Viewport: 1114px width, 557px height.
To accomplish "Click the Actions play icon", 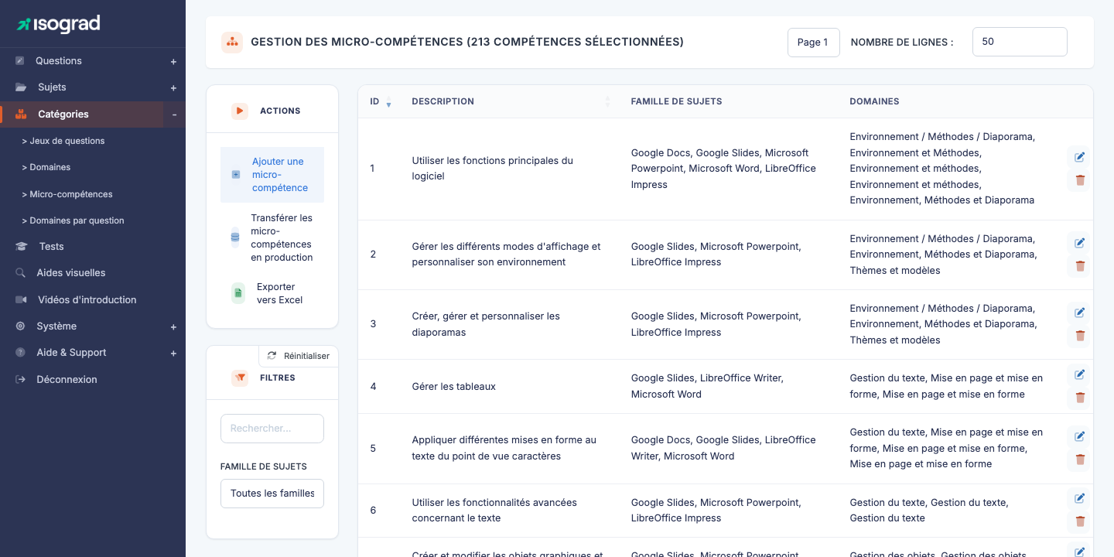I will (x=240, y=111).
